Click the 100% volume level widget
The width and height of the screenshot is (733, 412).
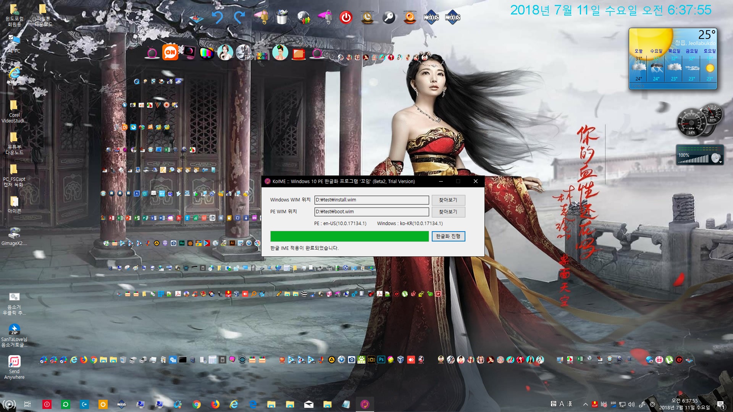pos(699,155)
